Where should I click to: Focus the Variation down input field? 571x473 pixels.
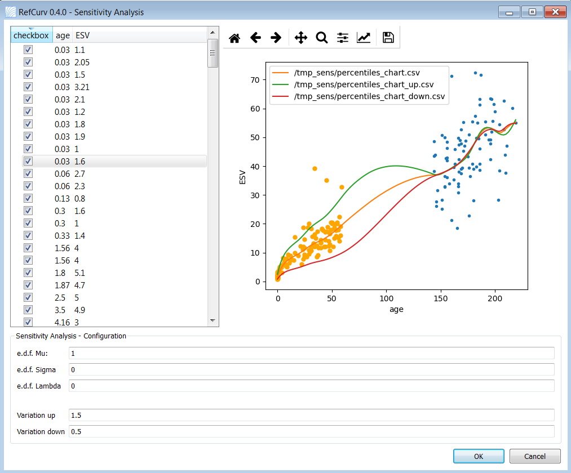311,431
